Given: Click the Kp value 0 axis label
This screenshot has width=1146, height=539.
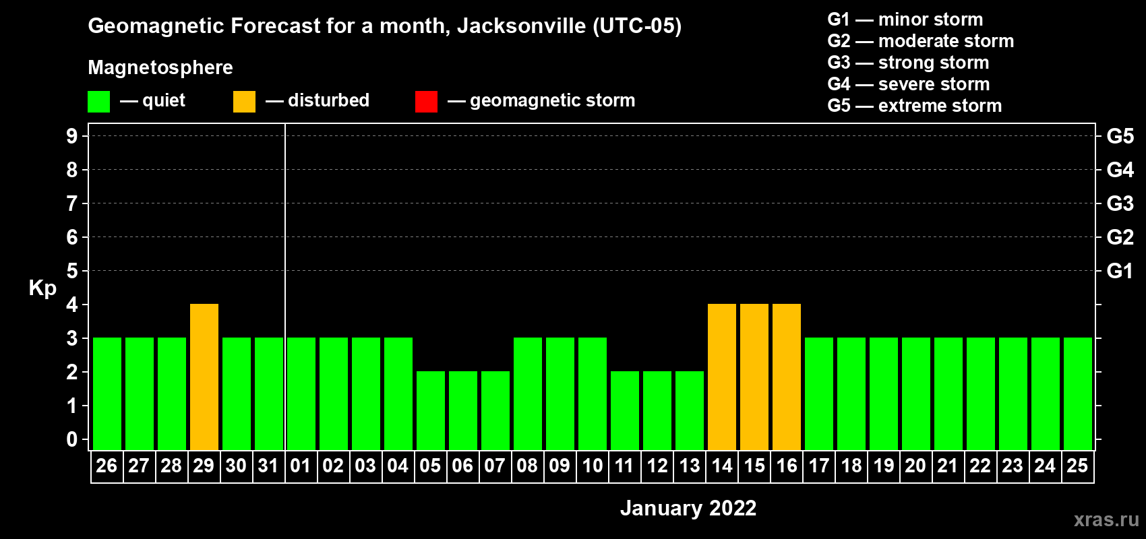Looking at the screenshot, I should tap(72, 439).
